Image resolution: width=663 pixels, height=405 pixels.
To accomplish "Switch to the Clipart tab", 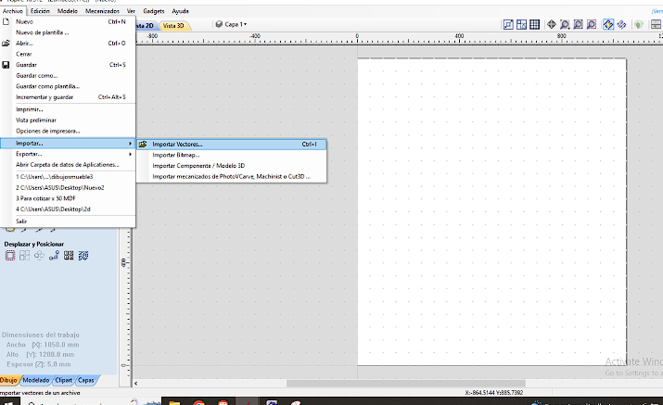I will [x=64, y=380].
